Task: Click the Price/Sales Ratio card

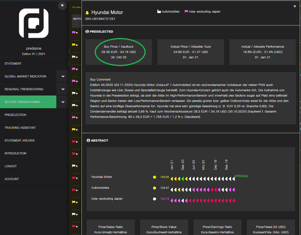Action: point(111,227)
